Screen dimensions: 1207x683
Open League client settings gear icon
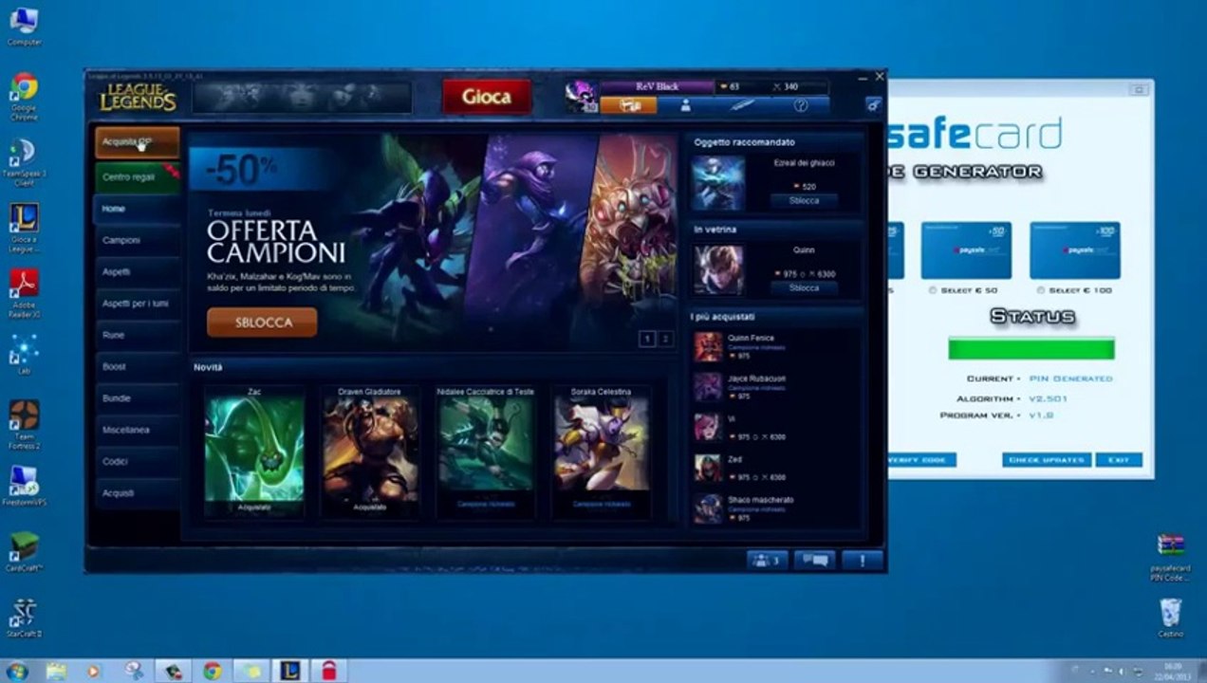(x=873, y=105)
